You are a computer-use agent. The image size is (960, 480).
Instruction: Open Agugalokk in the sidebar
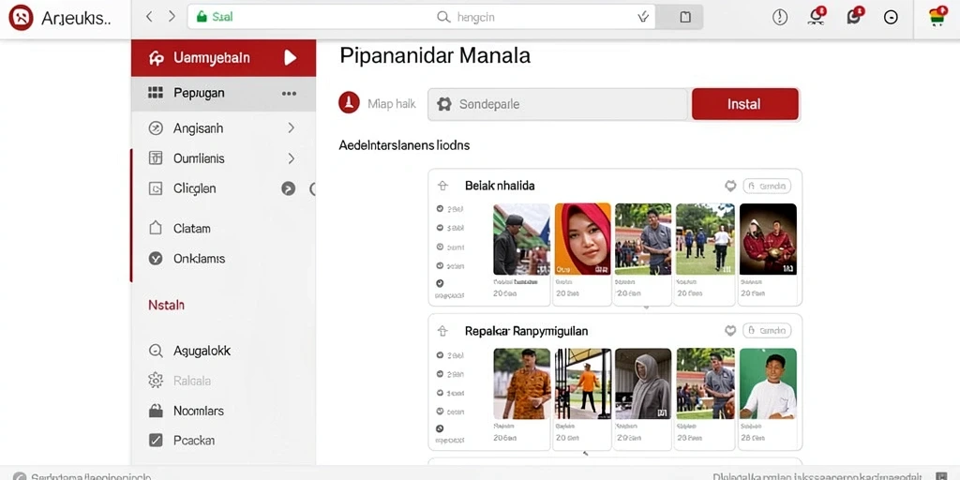pyautogui.click(x=202, y=351)
